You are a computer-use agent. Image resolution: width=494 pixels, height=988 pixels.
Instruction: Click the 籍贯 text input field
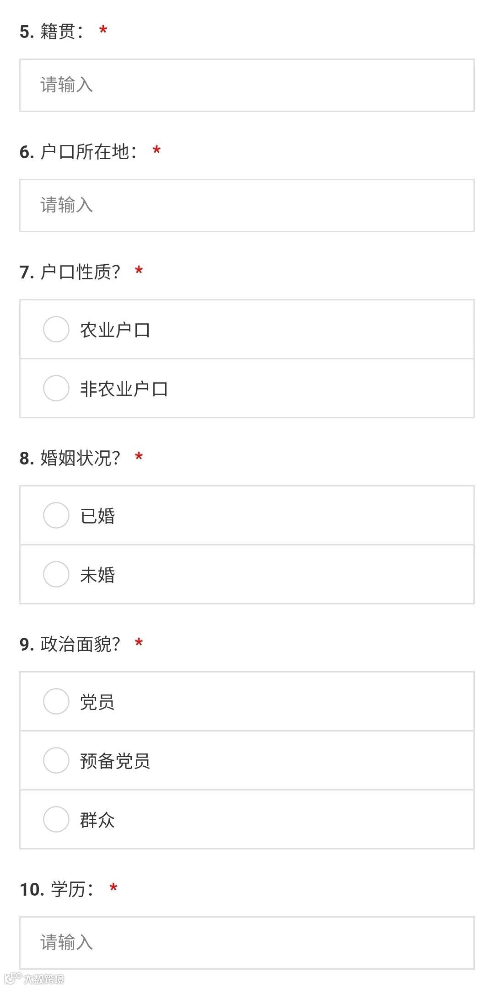coord(247,85)
